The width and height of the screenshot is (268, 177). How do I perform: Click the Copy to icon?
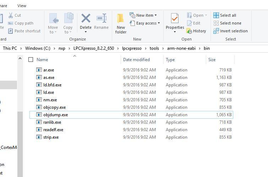(x=69, y=18)
